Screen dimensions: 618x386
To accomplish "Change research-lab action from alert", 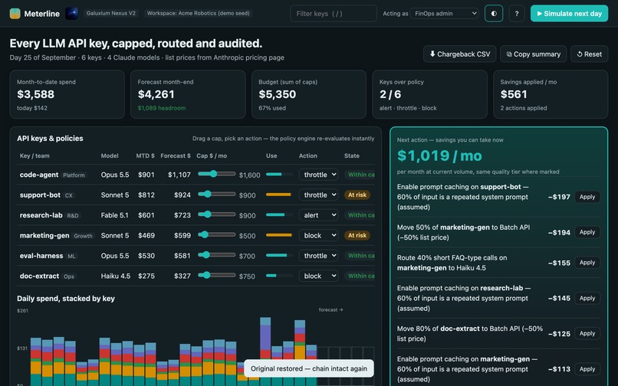I will [x=318, y=215].
